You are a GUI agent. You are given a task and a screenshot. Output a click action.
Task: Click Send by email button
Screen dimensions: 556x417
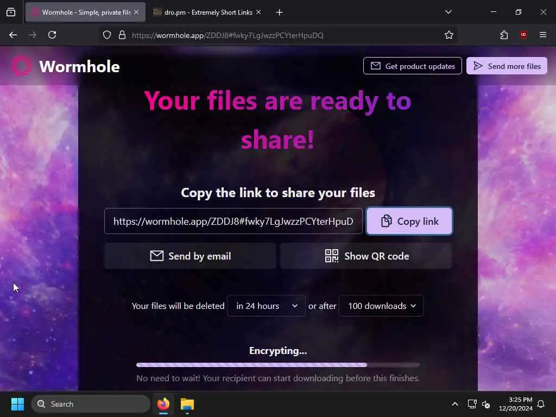coord(190,256)
